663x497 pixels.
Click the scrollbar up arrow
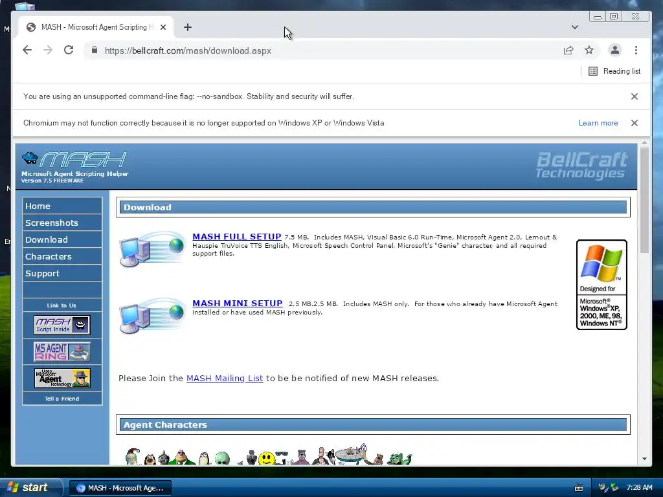point(644,143)
